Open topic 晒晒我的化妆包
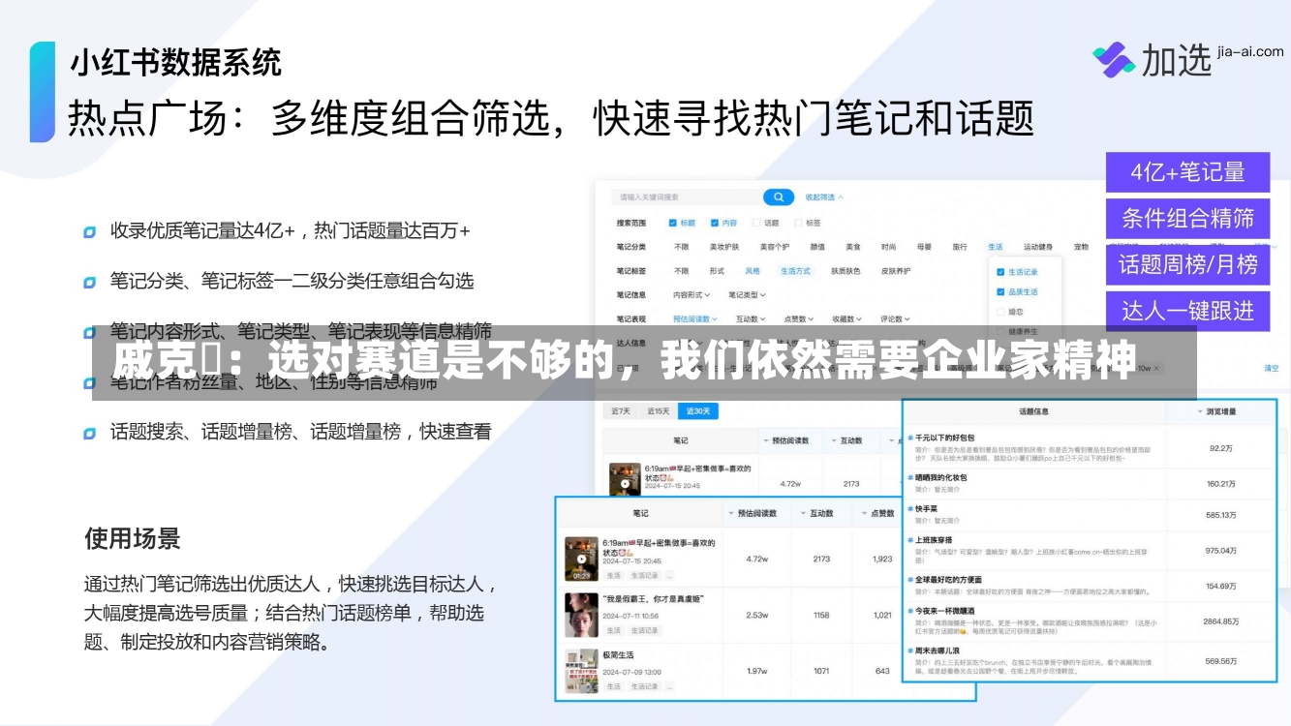The width and height of the screenshot is (1291, 726). coord(940,477)
